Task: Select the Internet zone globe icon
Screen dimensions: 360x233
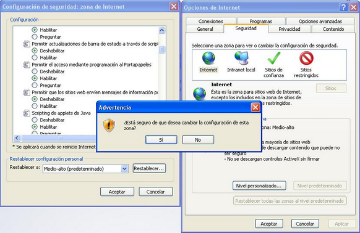Action: (208, 58)
